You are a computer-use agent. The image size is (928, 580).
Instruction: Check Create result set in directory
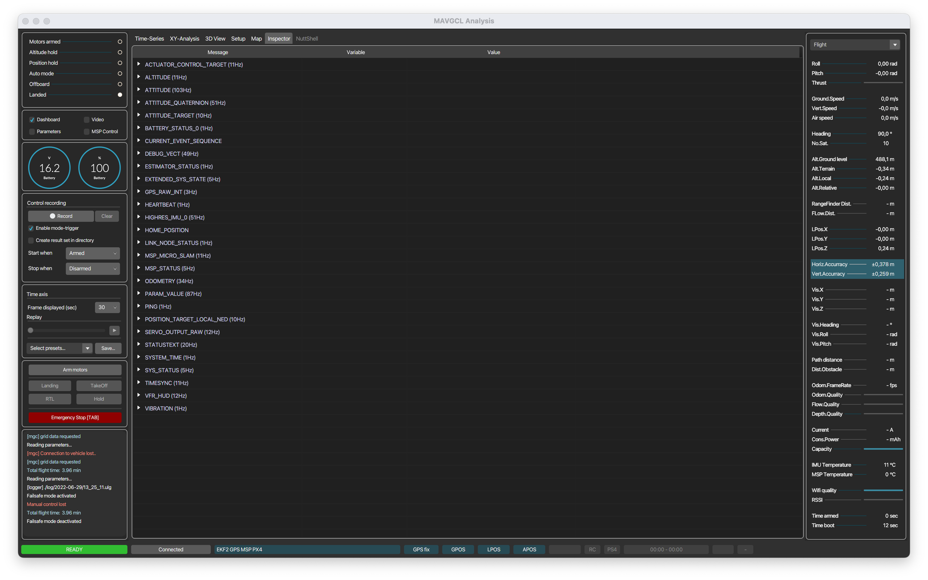(31, 240)
